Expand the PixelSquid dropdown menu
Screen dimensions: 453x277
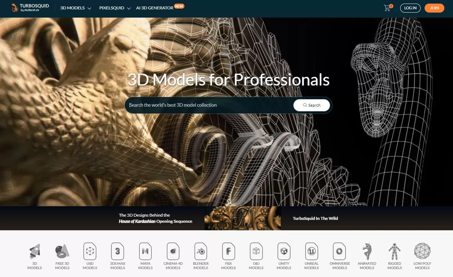click(115, 8)
